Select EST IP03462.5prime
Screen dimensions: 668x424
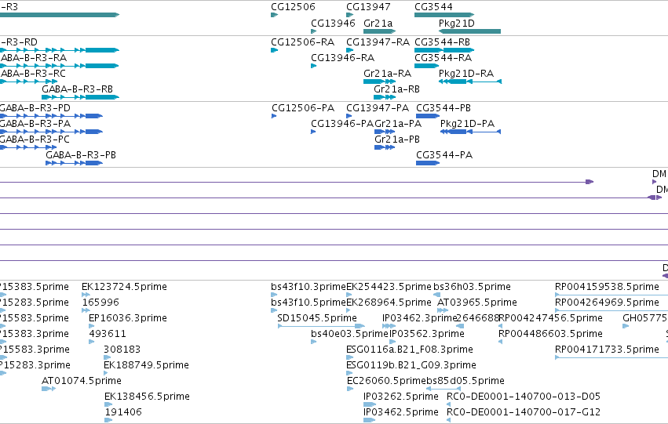coord(401,412)
